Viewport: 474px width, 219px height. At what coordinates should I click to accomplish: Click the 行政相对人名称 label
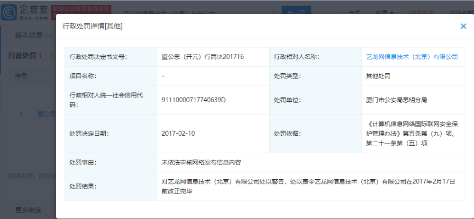click(297, 57)
